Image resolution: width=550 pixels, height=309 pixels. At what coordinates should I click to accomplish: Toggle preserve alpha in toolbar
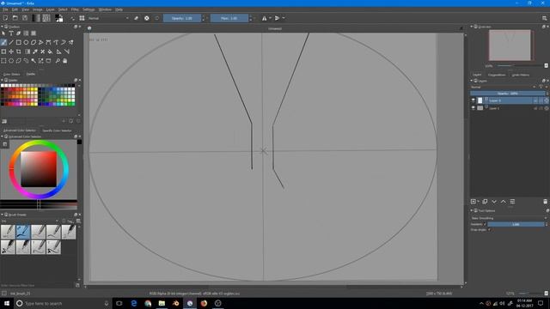pyautogui.click(x=147, y=18)
